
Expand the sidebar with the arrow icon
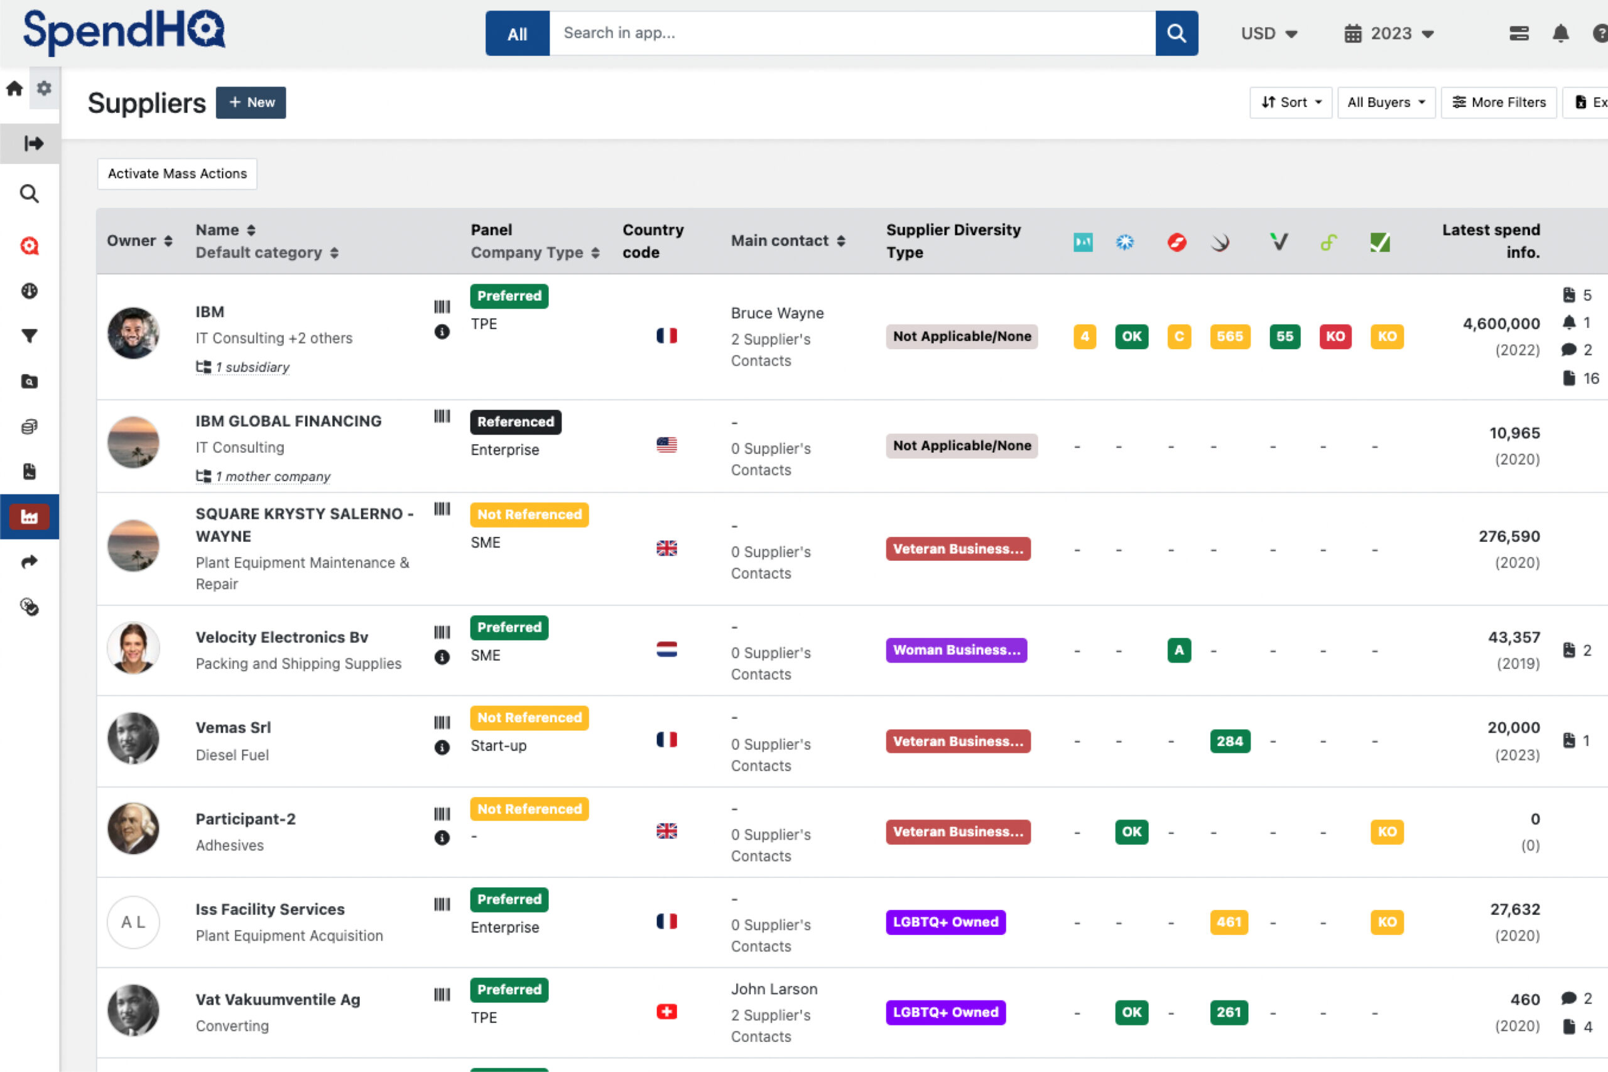coord(33,144)
